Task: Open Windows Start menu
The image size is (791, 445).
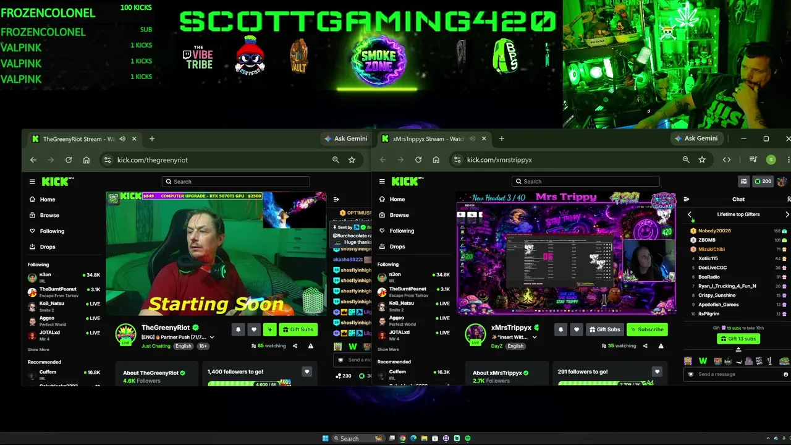Action: pos(326,439)
